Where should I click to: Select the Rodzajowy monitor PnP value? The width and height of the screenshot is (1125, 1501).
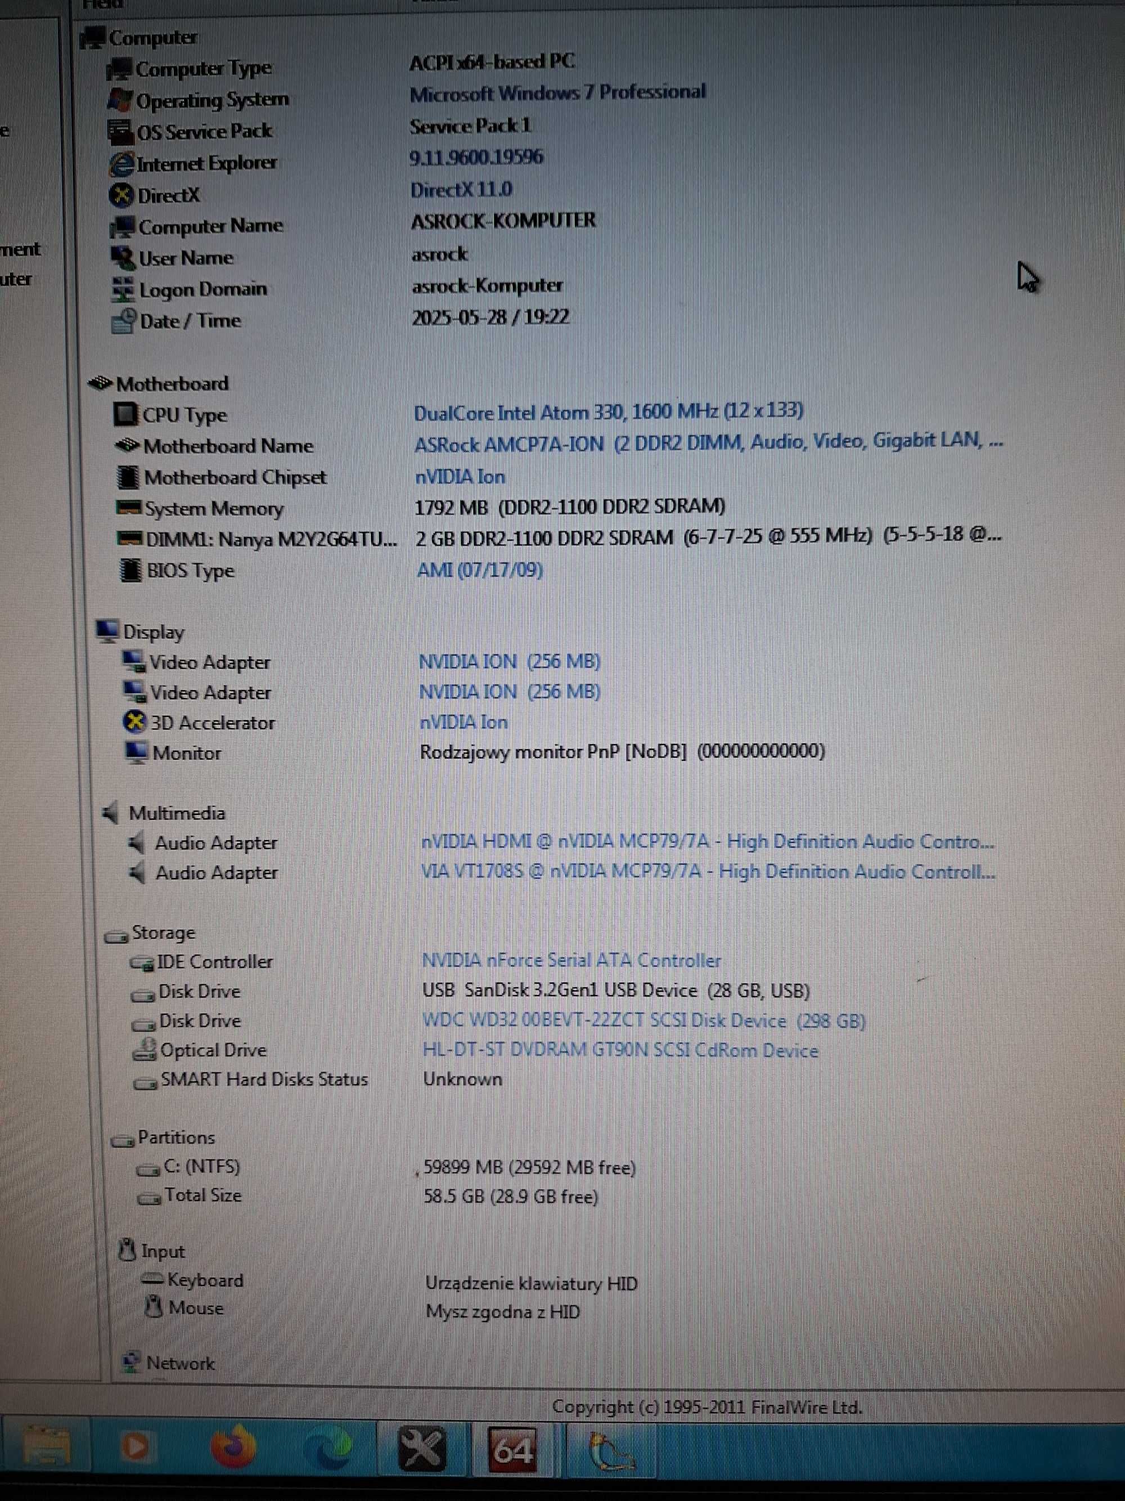click(623, 751)
